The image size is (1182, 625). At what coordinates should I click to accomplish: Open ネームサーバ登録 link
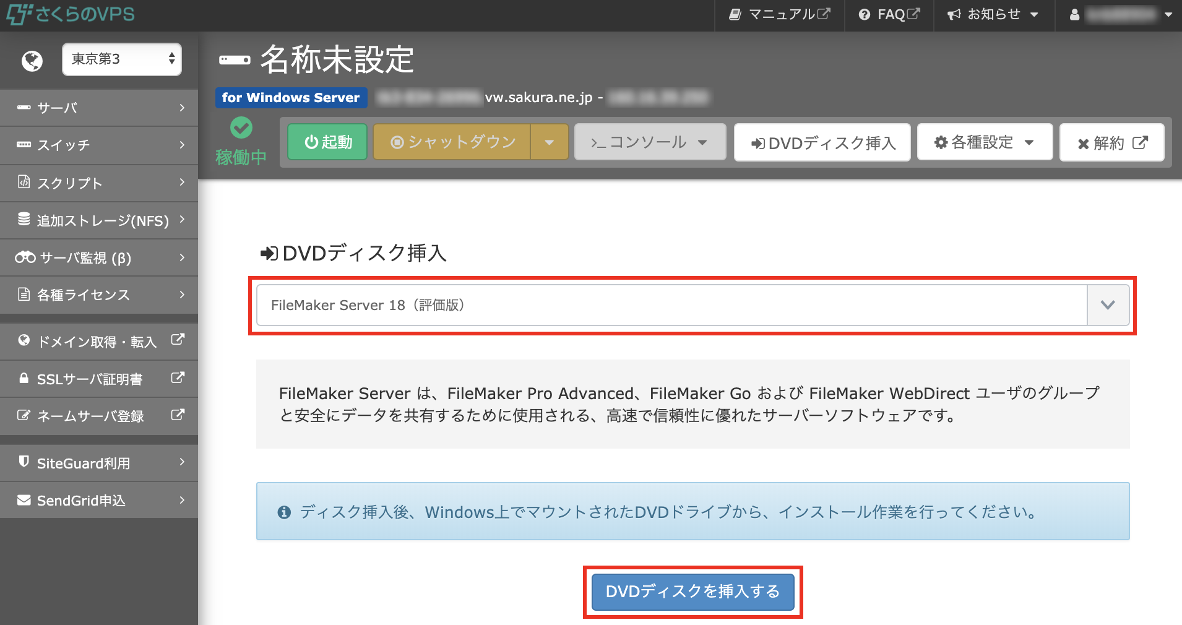click(99, 416)
